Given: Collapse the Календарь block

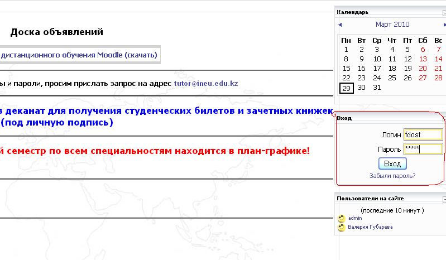Looking at the screenshot, I should click(x=444, y=13).
